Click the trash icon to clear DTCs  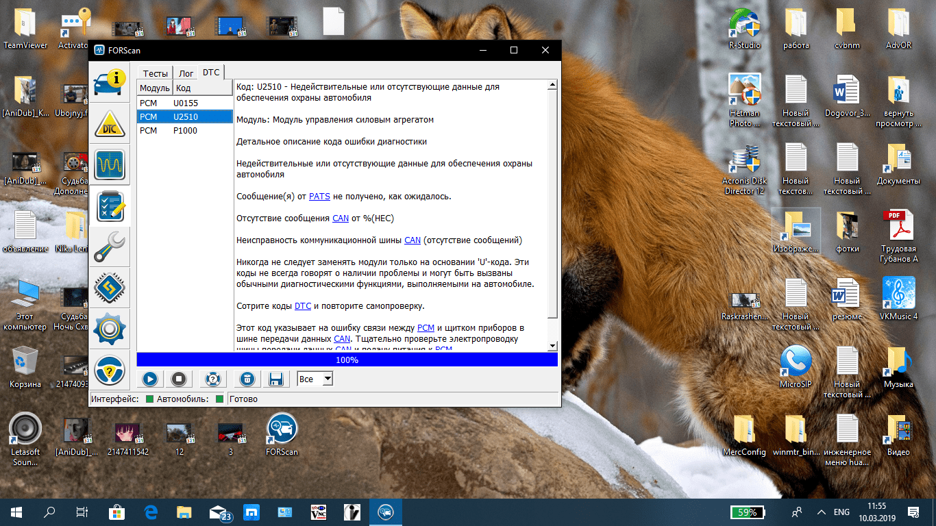[248, 379]
